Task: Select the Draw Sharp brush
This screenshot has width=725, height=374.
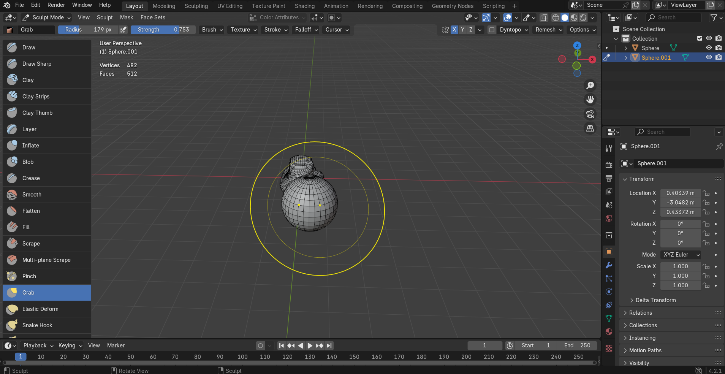Action: pyautogui.click(x=47, y=64)
